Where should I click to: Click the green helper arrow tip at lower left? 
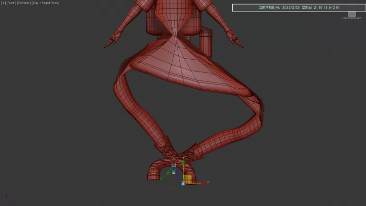pos(161,179)
